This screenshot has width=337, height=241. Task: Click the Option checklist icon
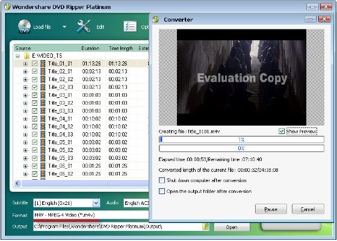click(130, 26)
